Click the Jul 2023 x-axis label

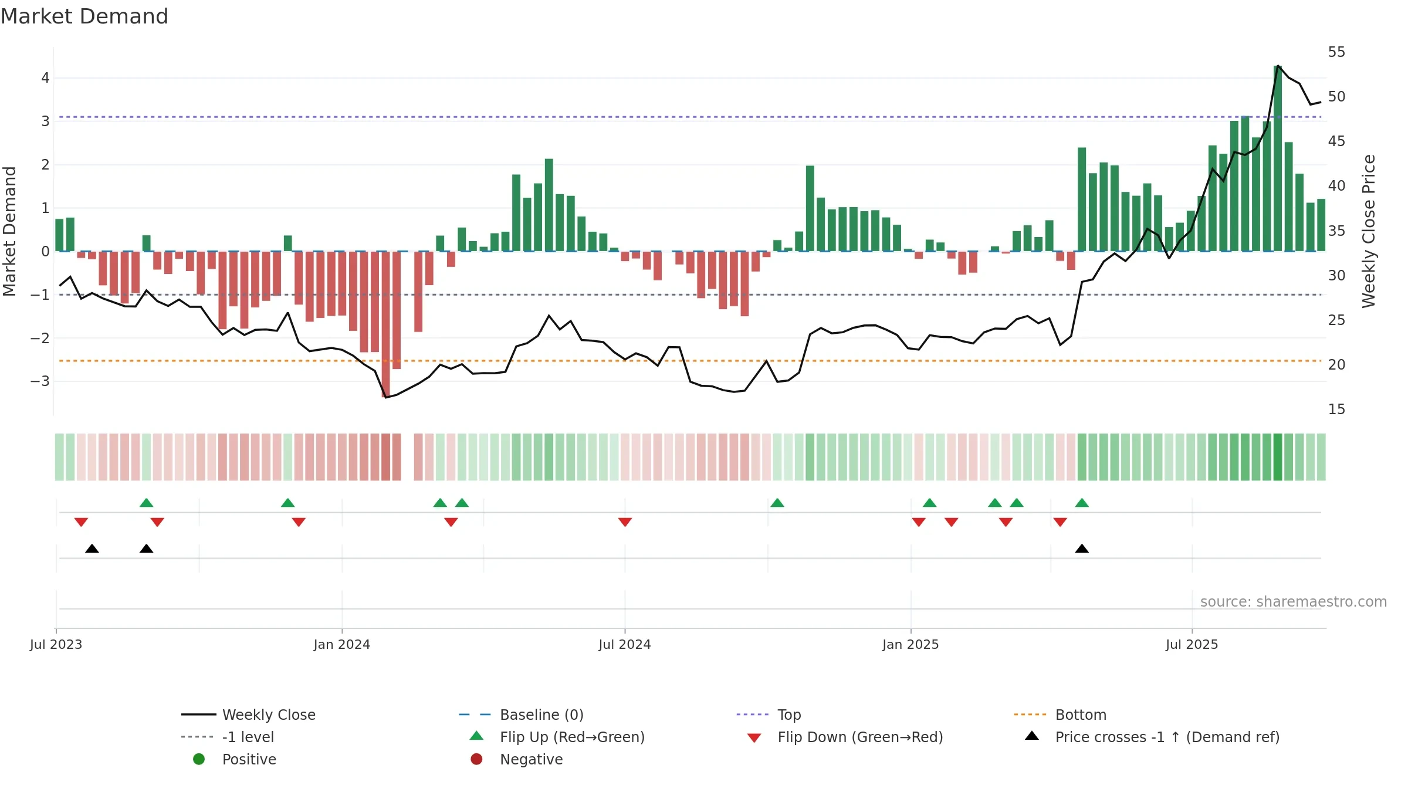[x=56, y=644]
